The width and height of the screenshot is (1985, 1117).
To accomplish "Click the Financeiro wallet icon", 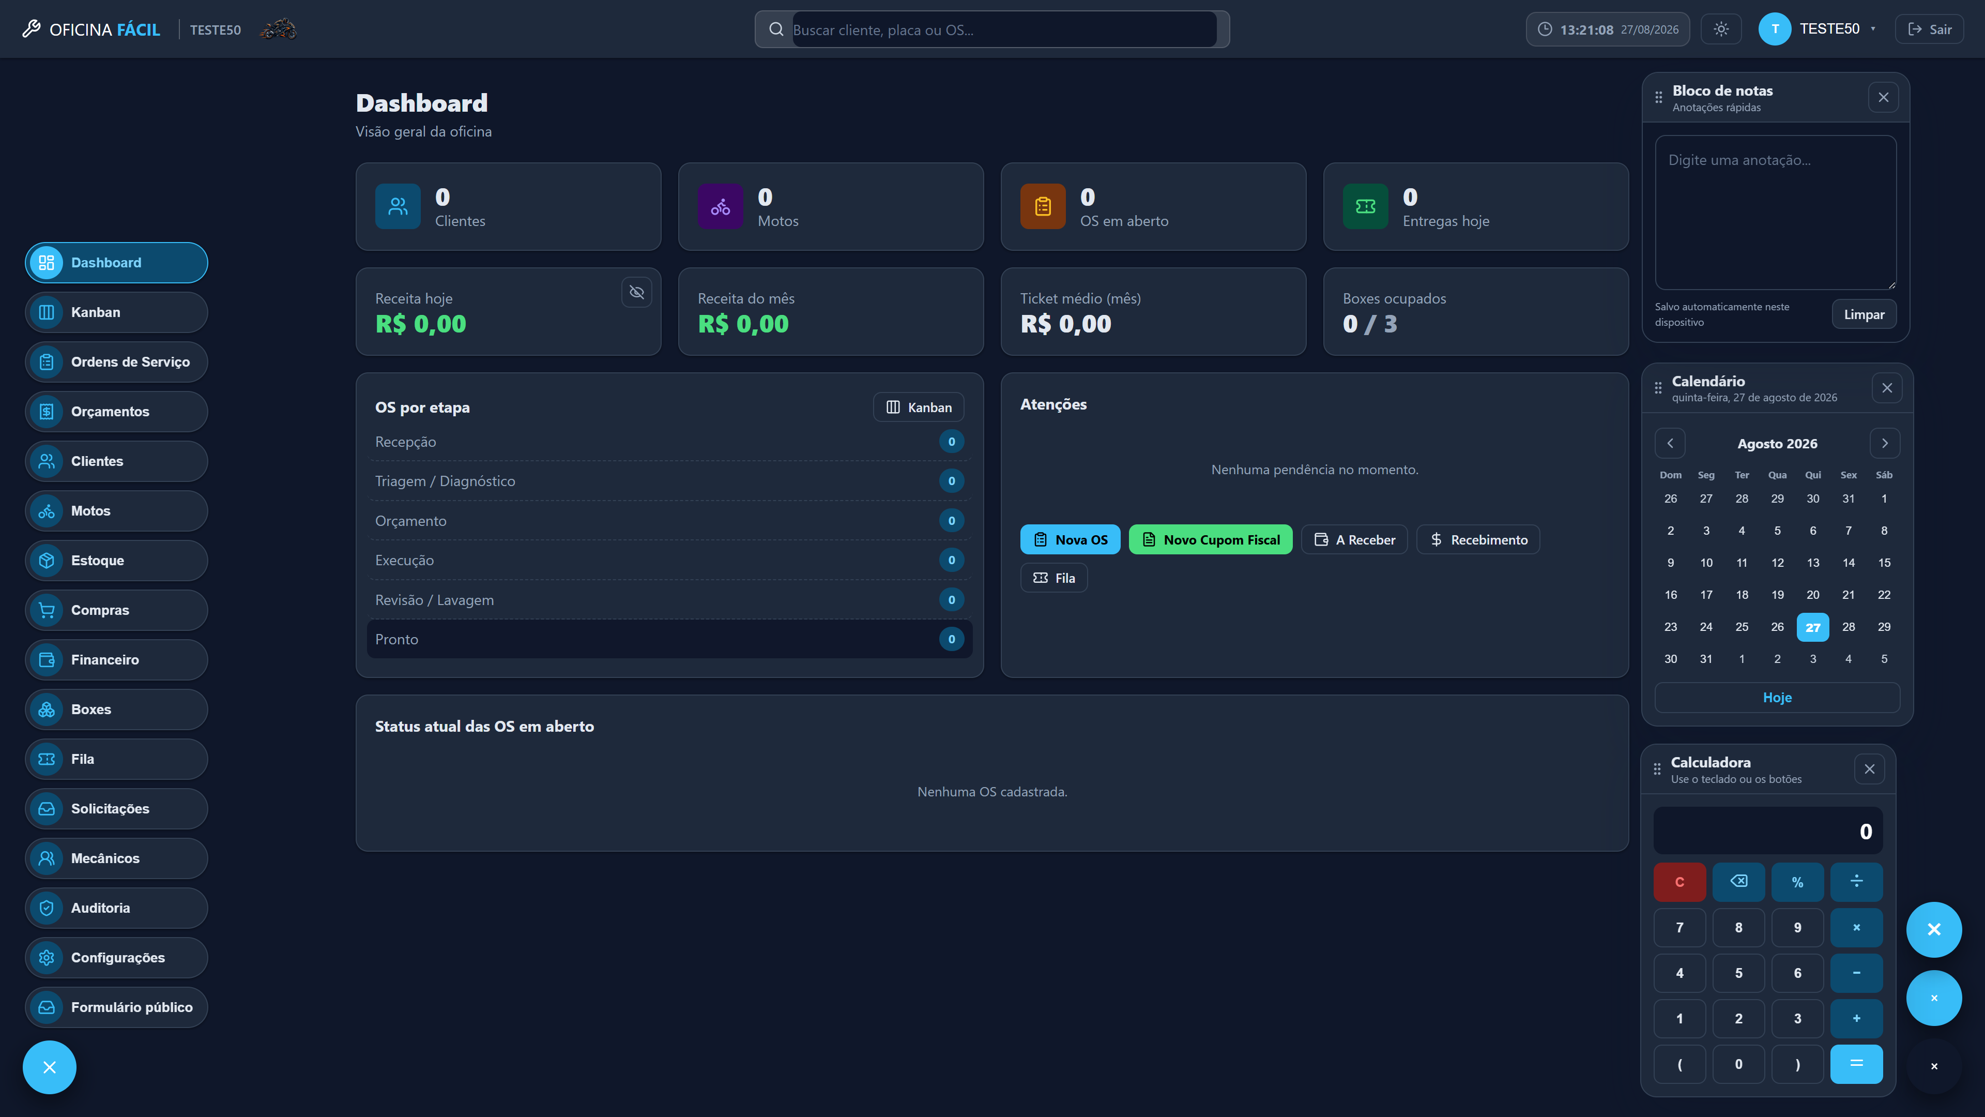I will coord(46,660).
